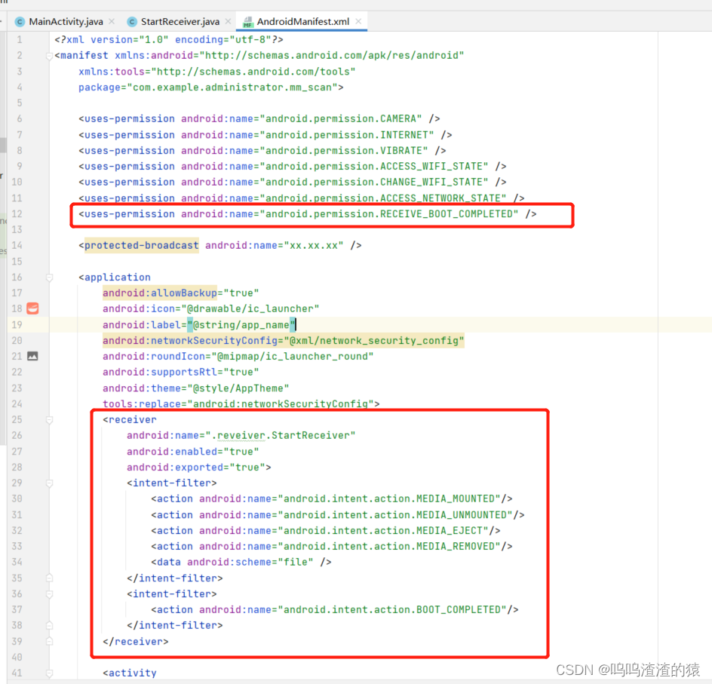Viewport: 712px width, 684px height.
Task: Close the MainActivity.java tab
Action: 112,21
